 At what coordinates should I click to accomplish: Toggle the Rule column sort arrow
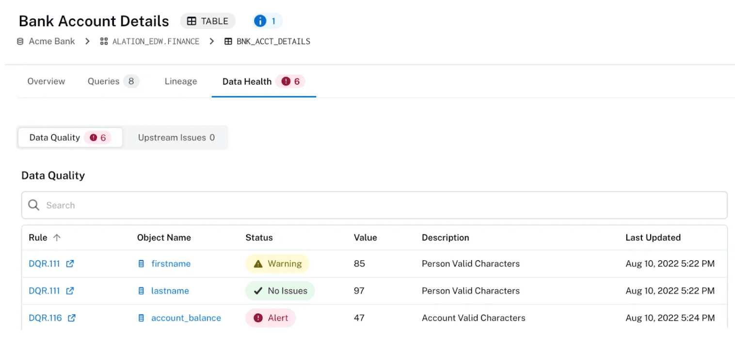click(57, 237)
